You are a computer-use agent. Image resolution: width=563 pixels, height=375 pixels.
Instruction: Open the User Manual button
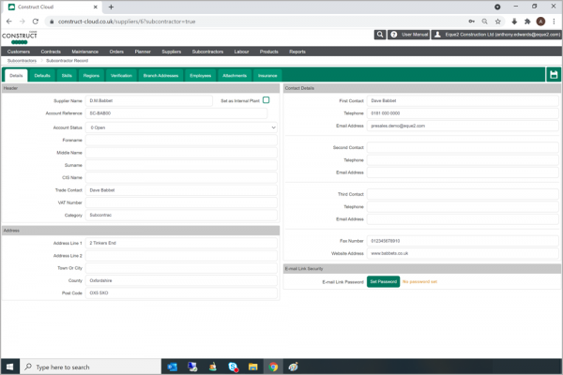410,35
